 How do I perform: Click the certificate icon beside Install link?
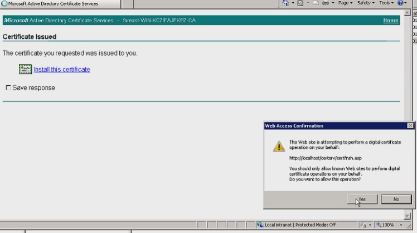(25, 69)
